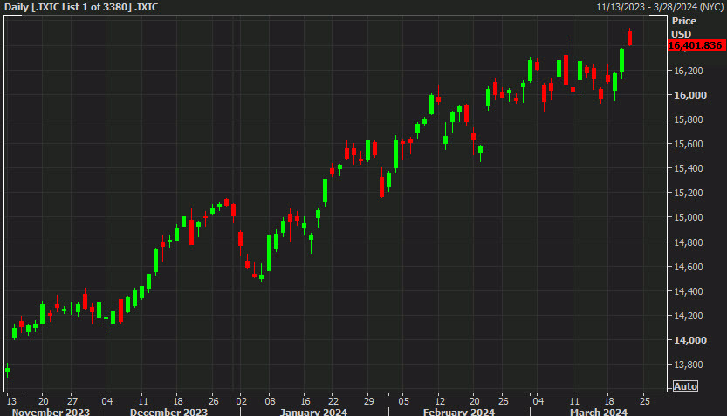
Task: Click the '02' date tick in January
Action: tap(241, 401)
